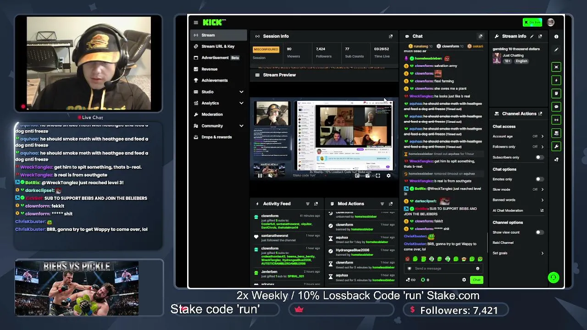Toggle Show view count switch

click(x=539, y=232)
